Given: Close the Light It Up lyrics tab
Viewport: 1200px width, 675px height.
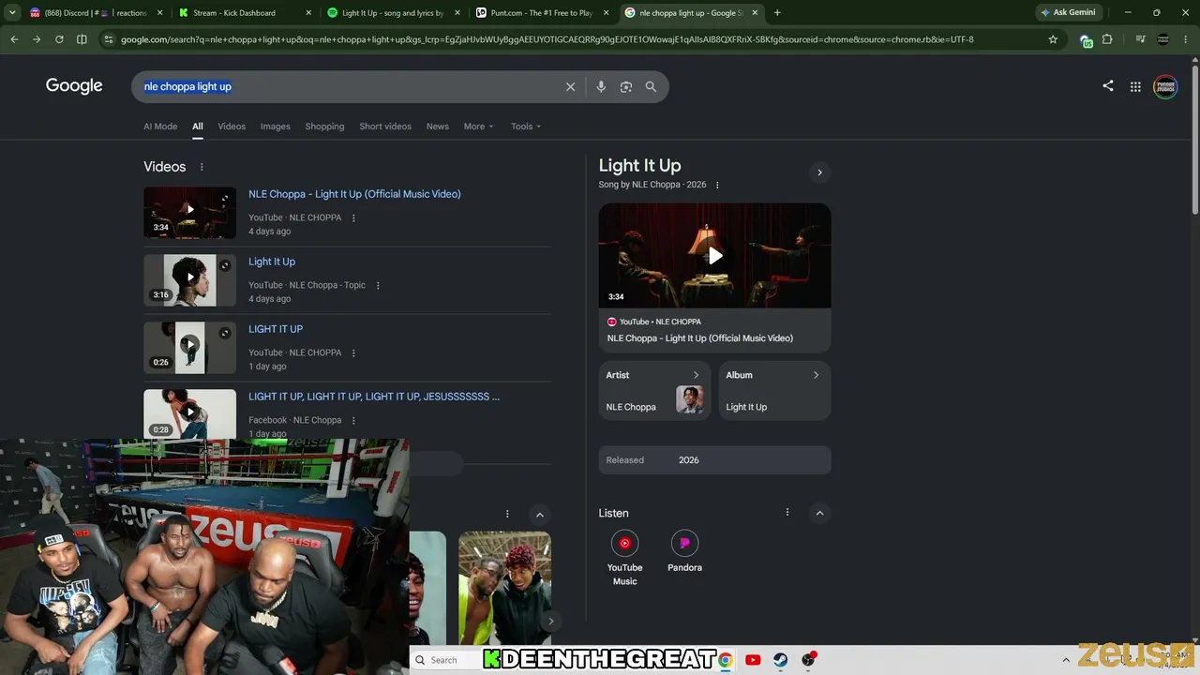Looking at the screenshot, I should (457, 13).
